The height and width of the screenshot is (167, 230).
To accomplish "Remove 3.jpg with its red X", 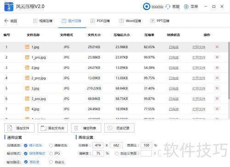I will (x=217, y=88).
